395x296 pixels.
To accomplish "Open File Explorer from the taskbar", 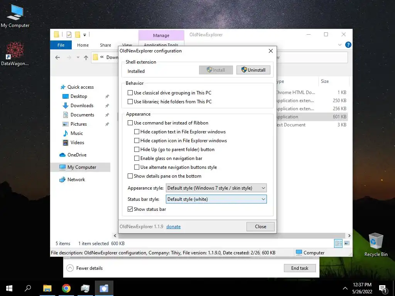I will [x=47, y=288].
